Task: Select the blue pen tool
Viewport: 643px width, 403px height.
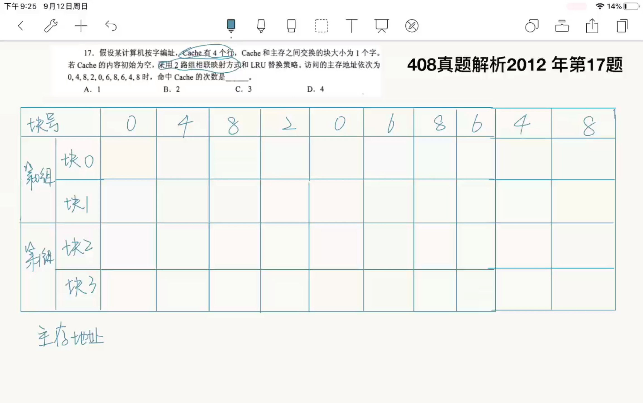Action: pos(231,26)
